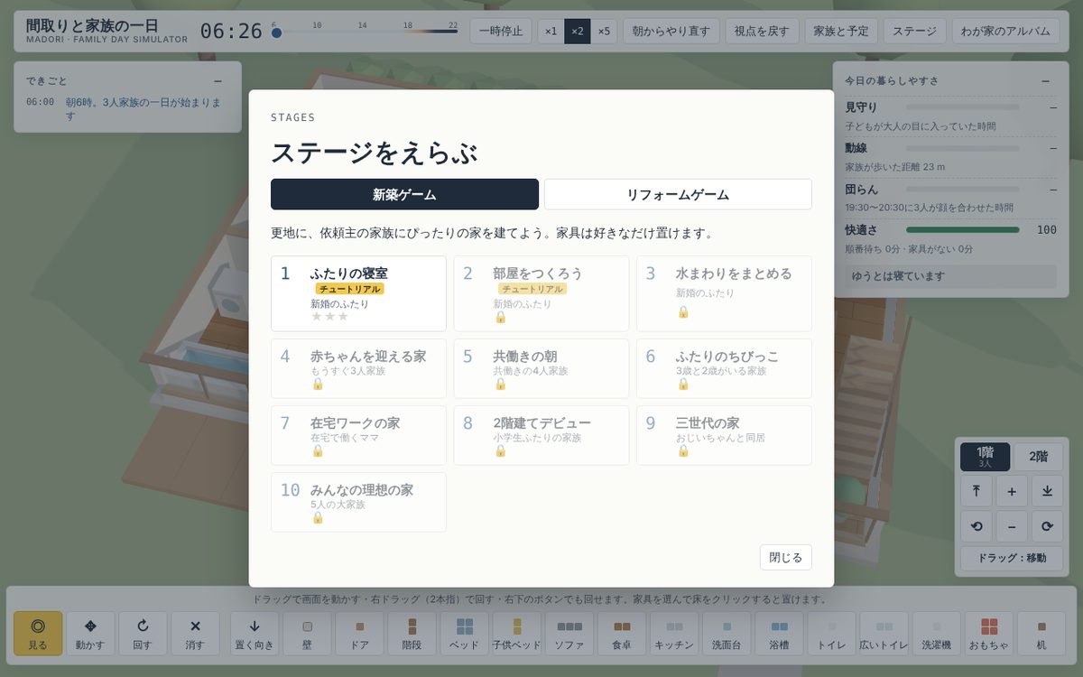Image resolution: width=1083 pixels, height=677 pixels.
Task: Open the 家族と予定 menu
Action: 841,32
